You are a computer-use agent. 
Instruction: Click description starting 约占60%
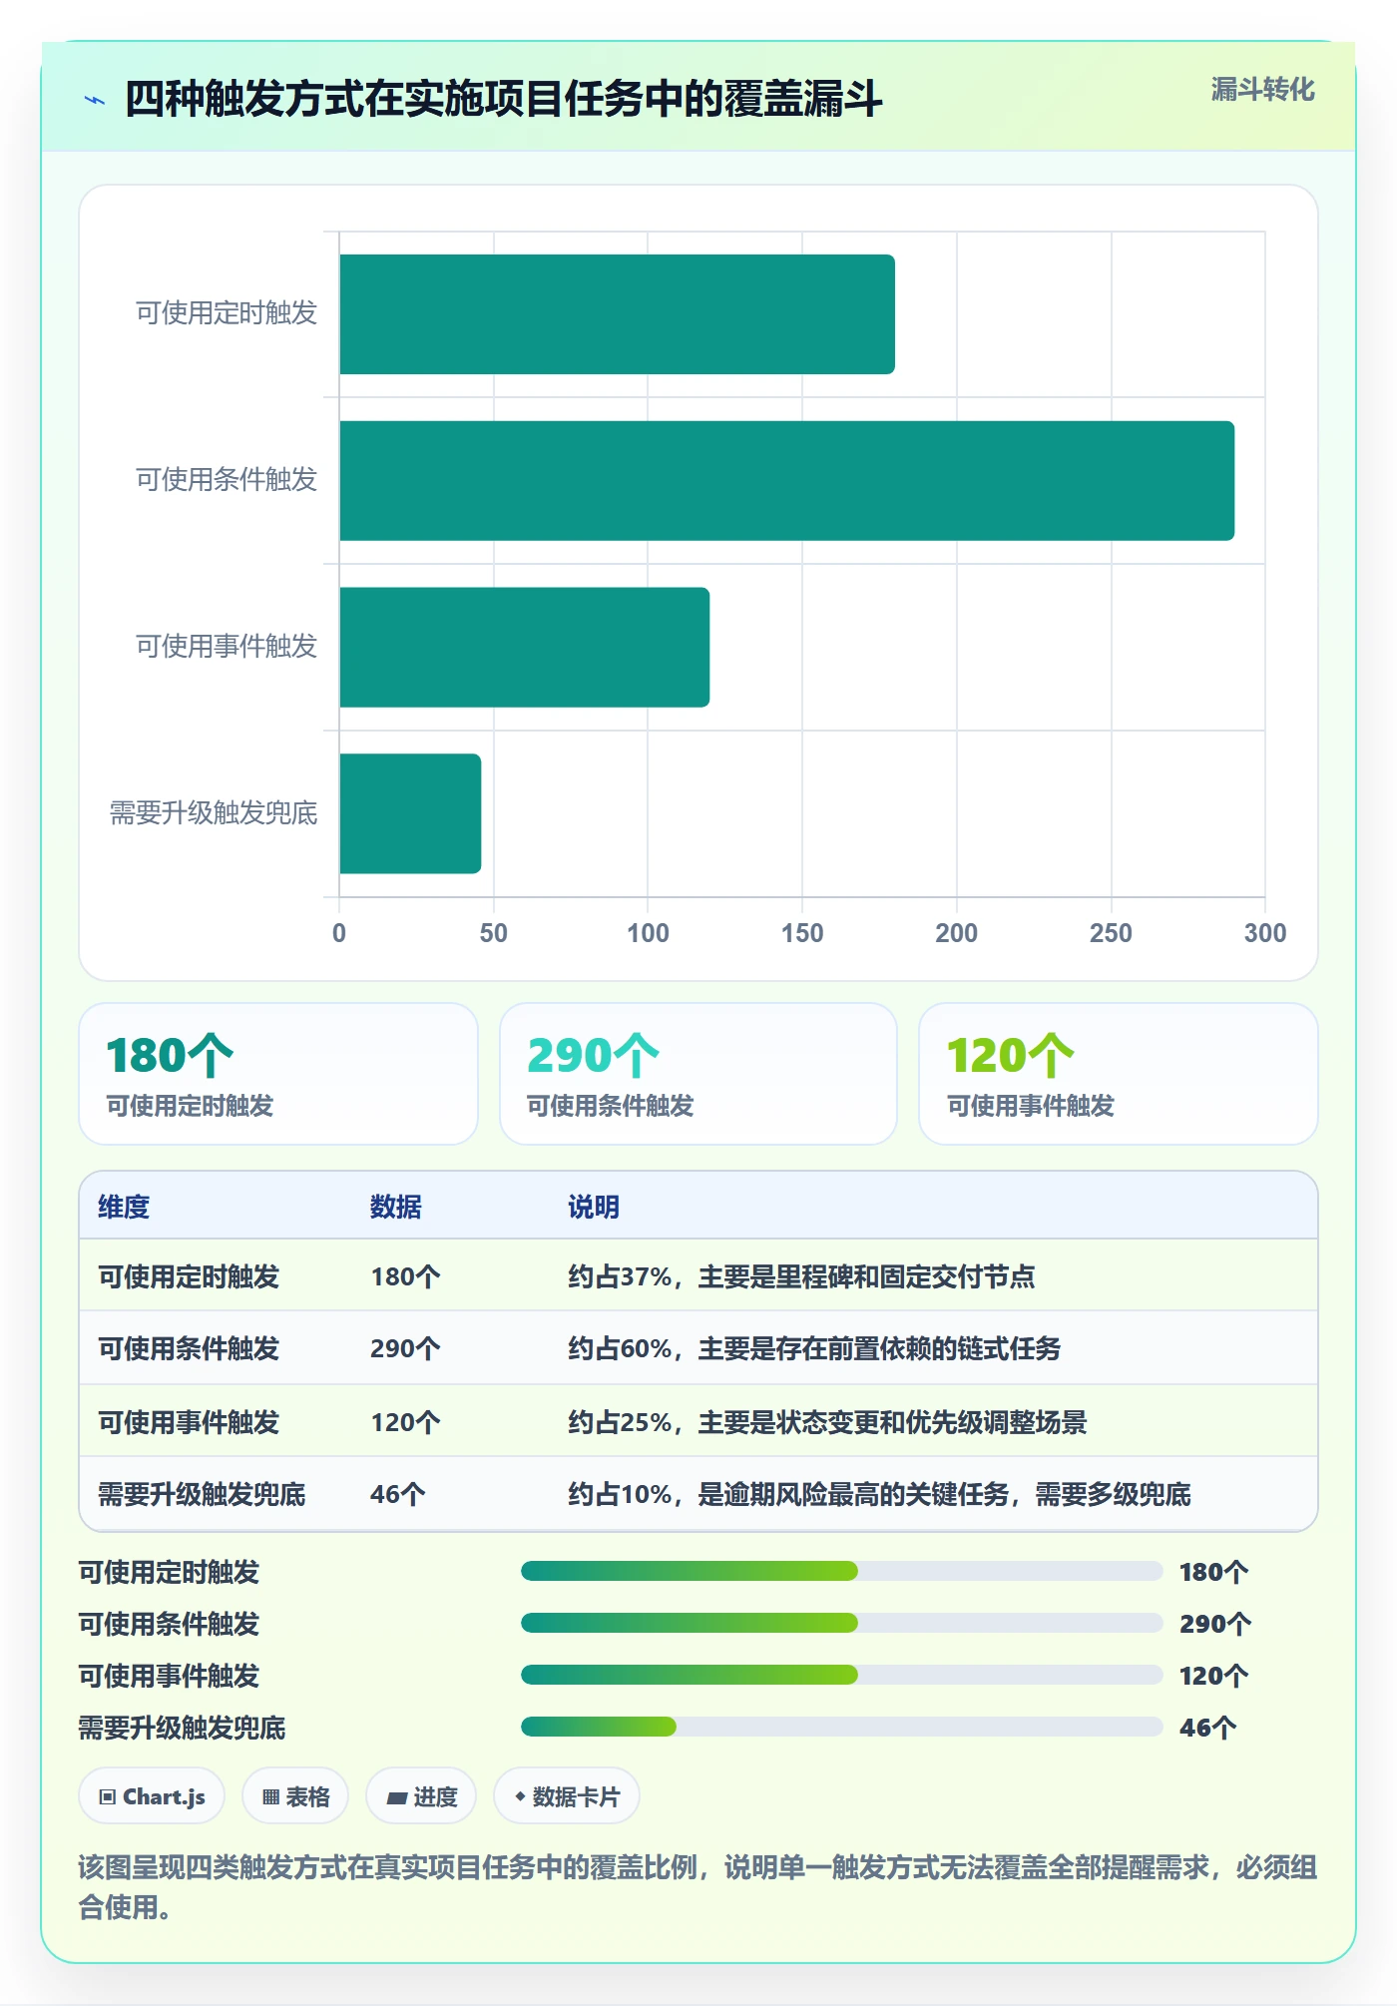click(814, 1348)
